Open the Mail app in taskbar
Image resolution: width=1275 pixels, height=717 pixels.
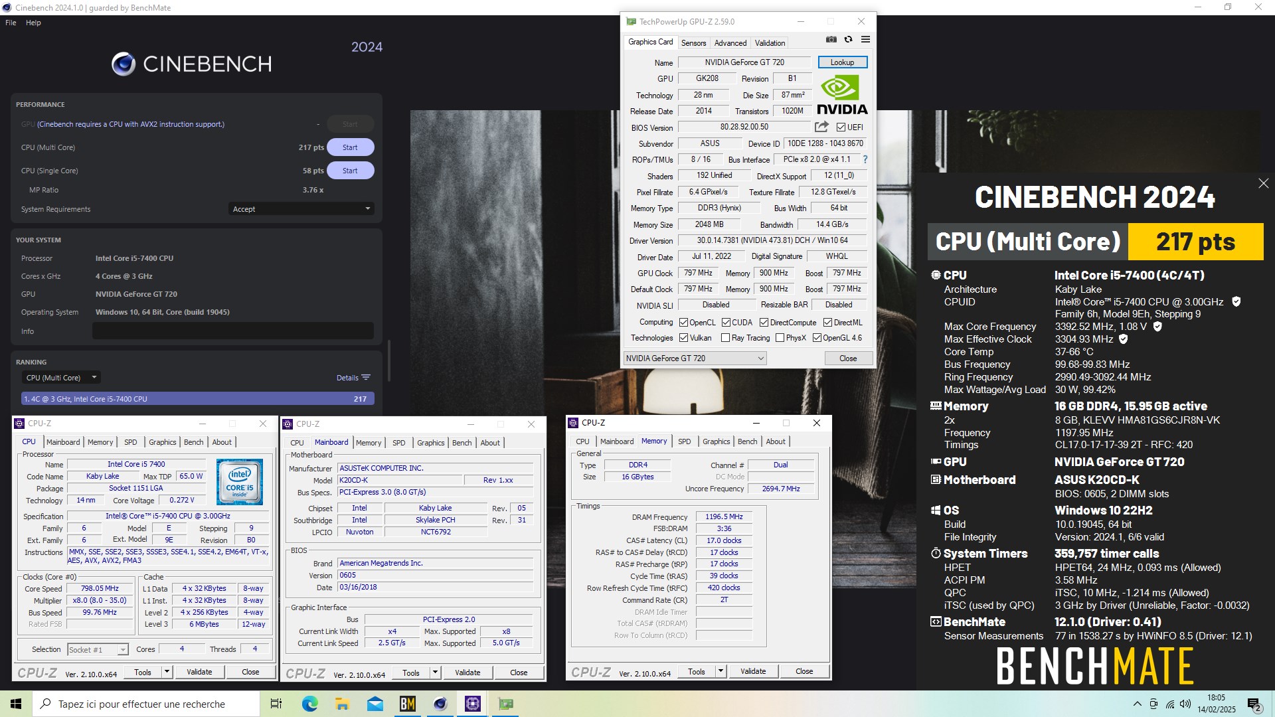click(x=375, y=704)
